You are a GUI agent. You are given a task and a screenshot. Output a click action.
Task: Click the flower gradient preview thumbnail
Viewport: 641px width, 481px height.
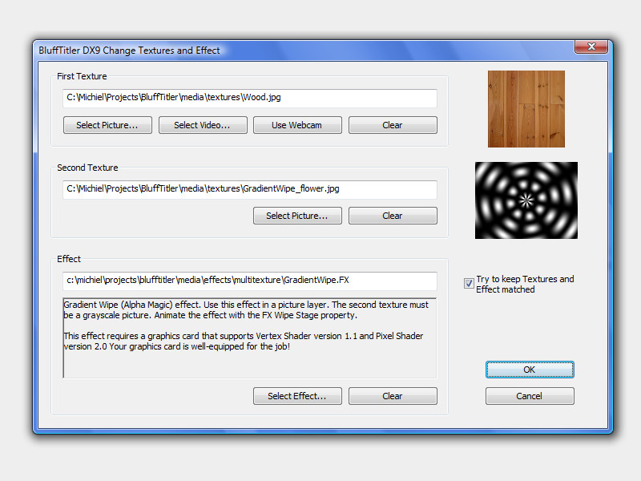[526, 200]
